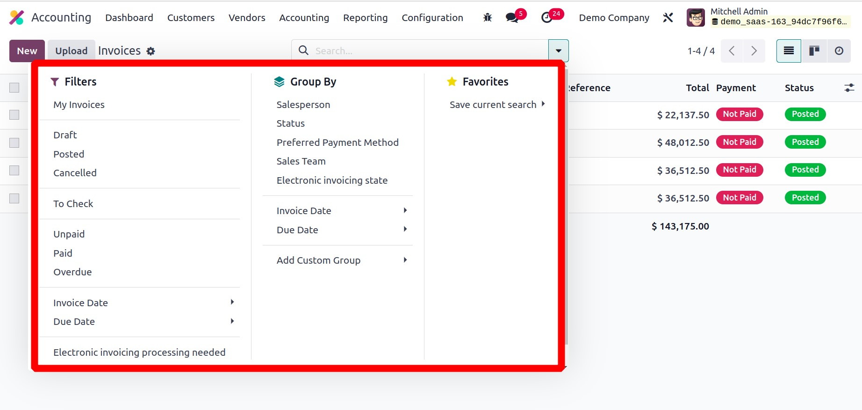Tick the select-all header checkbox

pos(14,88)
